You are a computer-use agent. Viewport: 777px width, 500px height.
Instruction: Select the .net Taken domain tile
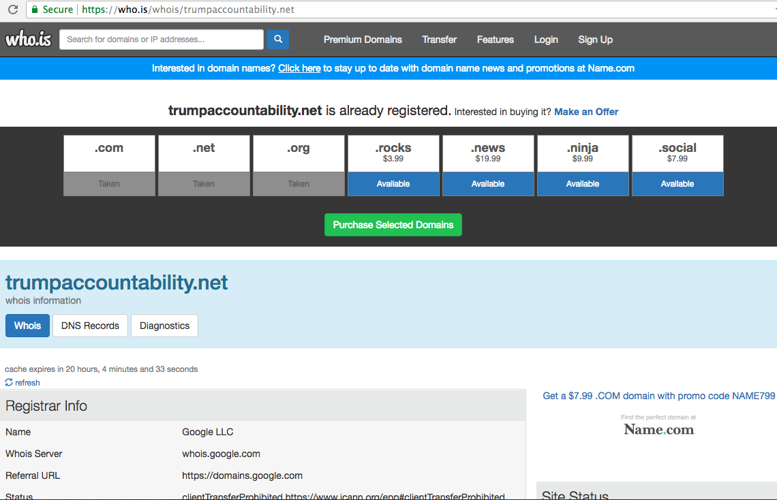204,166
